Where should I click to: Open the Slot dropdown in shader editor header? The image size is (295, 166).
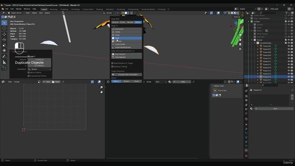[161, 82]
